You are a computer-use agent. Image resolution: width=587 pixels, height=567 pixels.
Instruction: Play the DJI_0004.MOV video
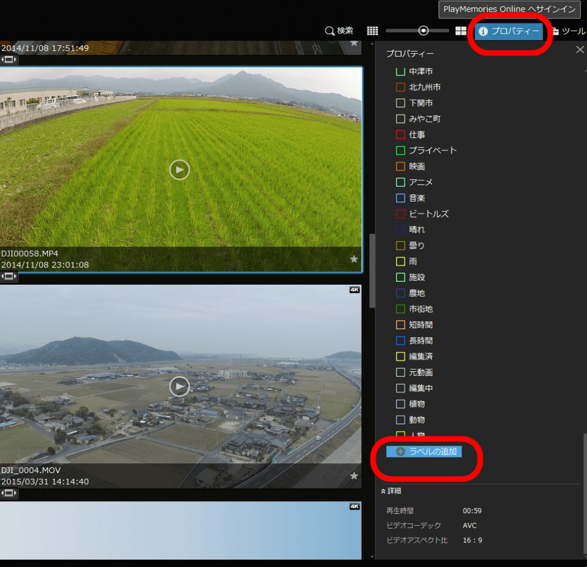[179, 387]
